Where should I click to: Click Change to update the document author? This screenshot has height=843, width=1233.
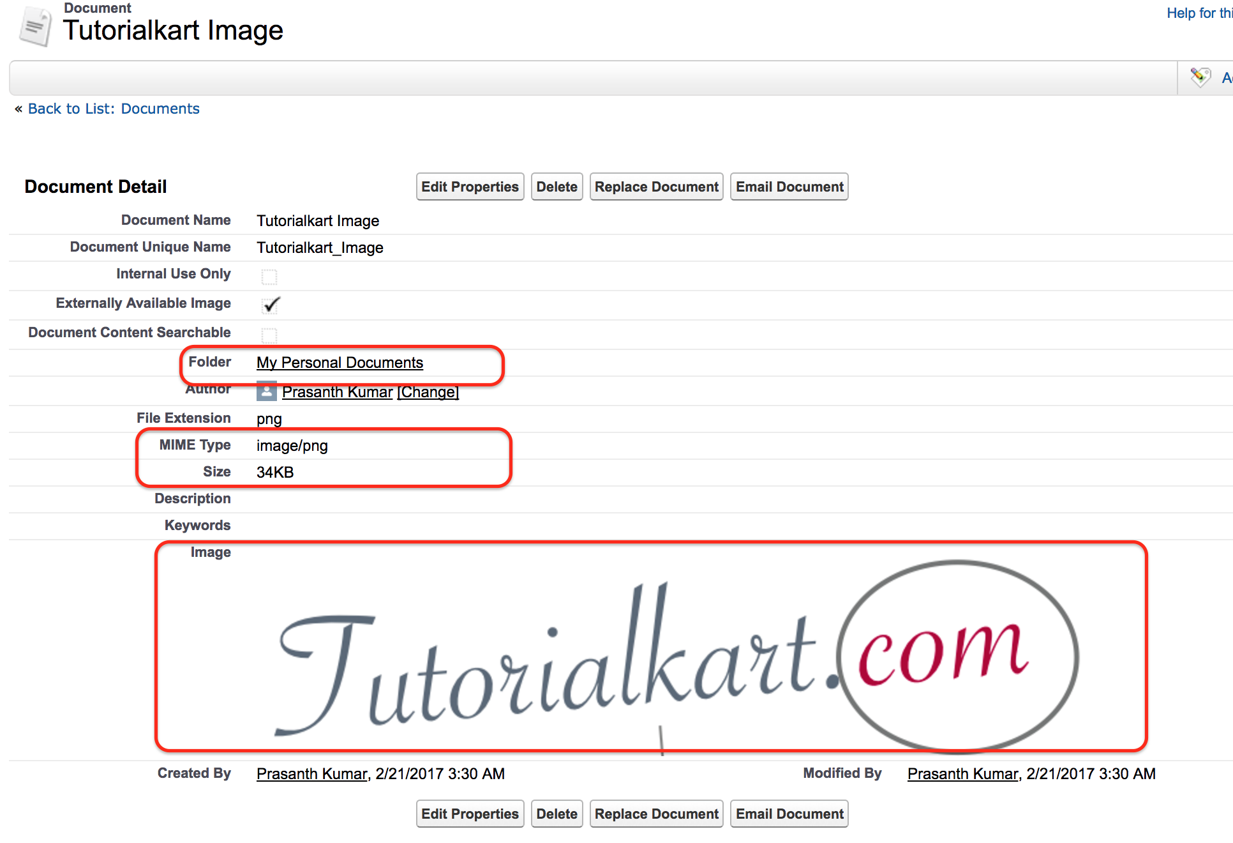(428, 391)
